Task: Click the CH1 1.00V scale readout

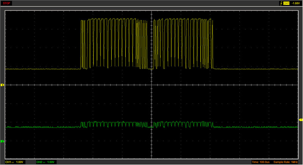Action: pos(14,162)
